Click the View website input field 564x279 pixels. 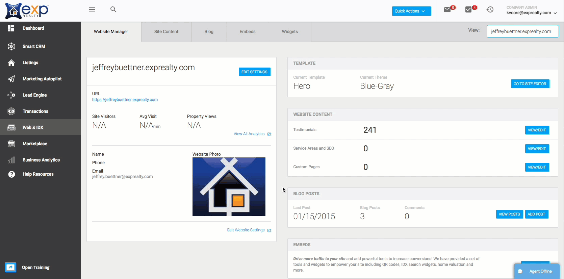(522, 31)
